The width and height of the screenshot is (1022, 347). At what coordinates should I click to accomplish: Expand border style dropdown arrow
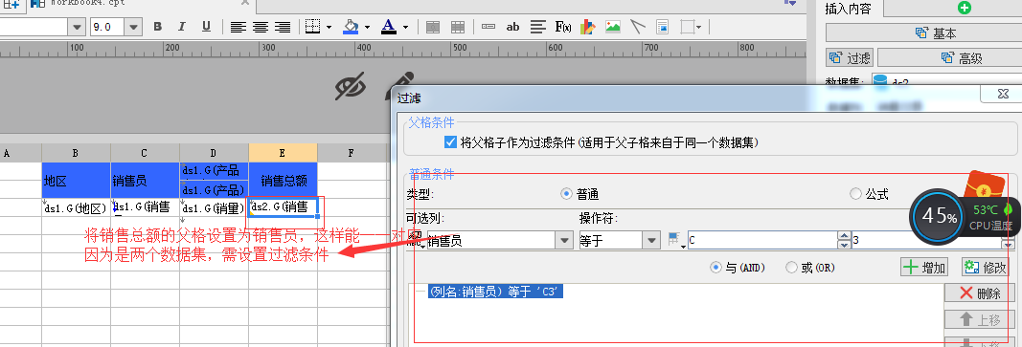[329, 28]
